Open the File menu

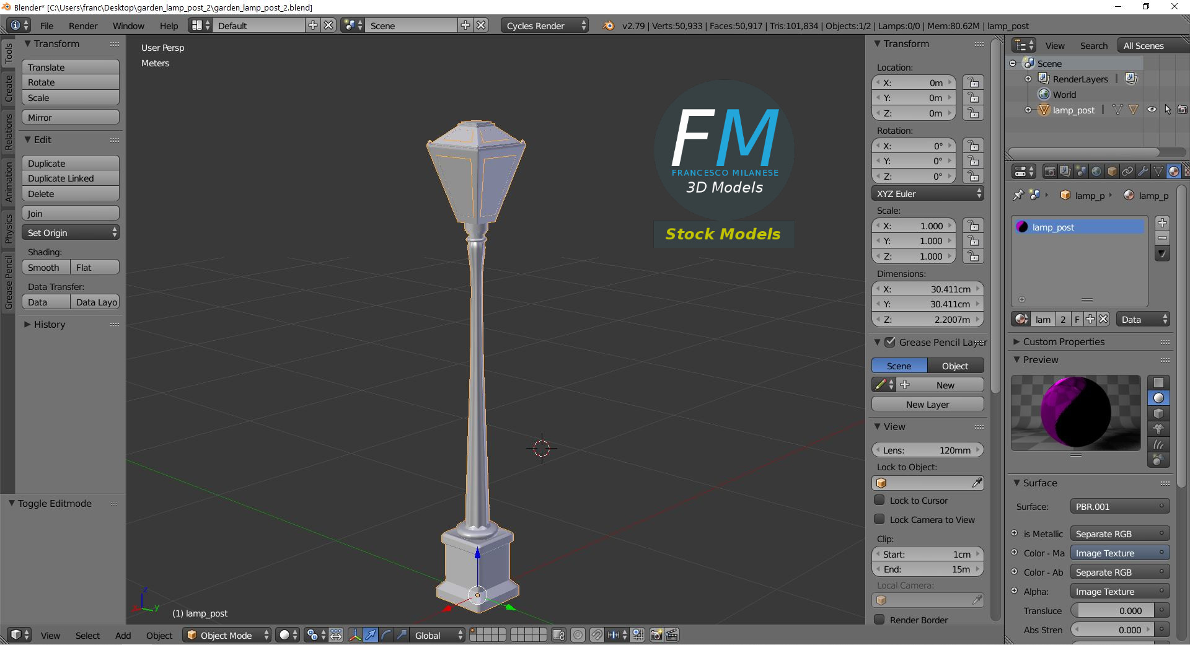[46, 25]
